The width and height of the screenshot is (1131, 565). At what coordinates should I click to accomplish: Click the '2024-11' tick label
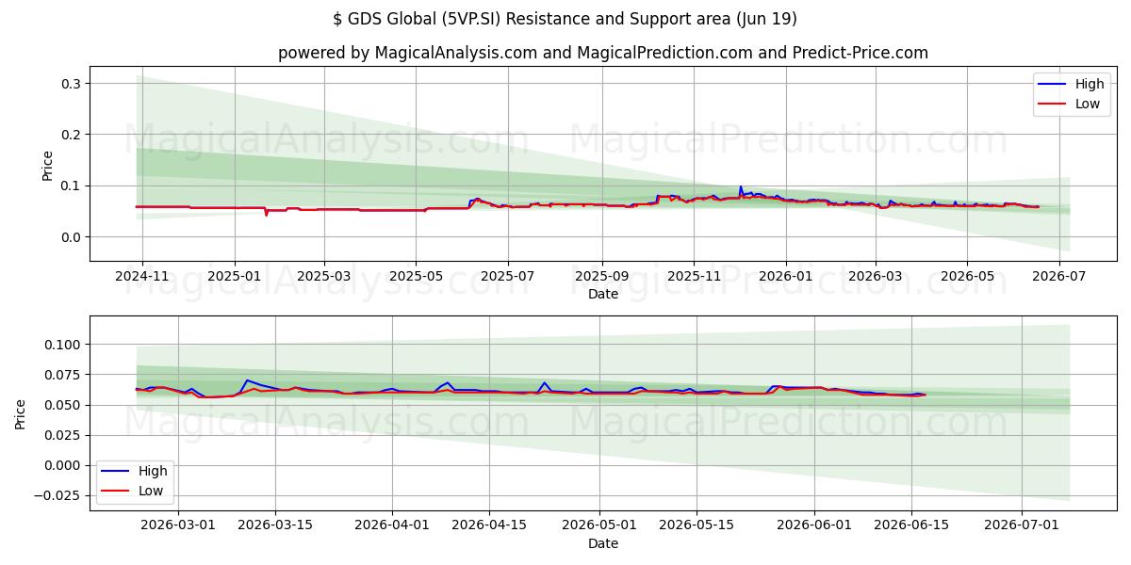[142, 277]
